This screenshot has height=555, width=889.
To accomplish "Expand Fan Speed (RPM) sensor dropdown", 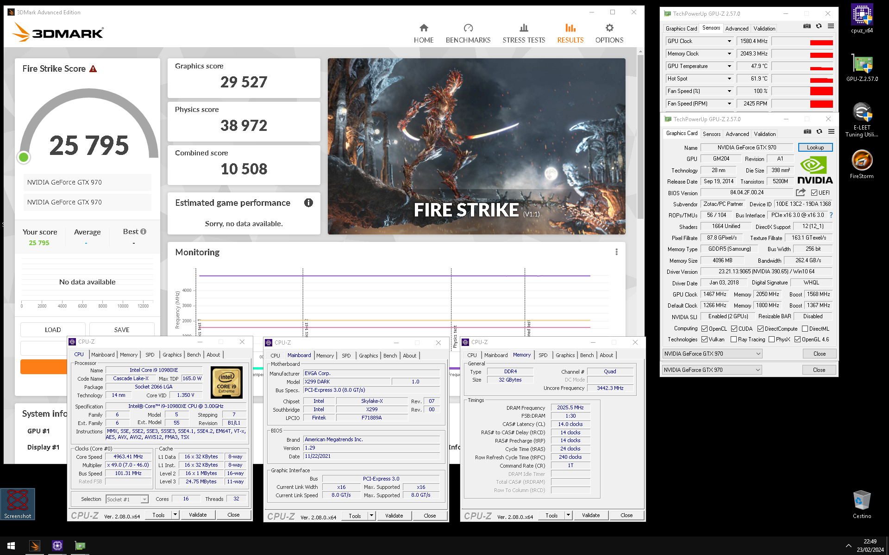I will click(729, 104).
